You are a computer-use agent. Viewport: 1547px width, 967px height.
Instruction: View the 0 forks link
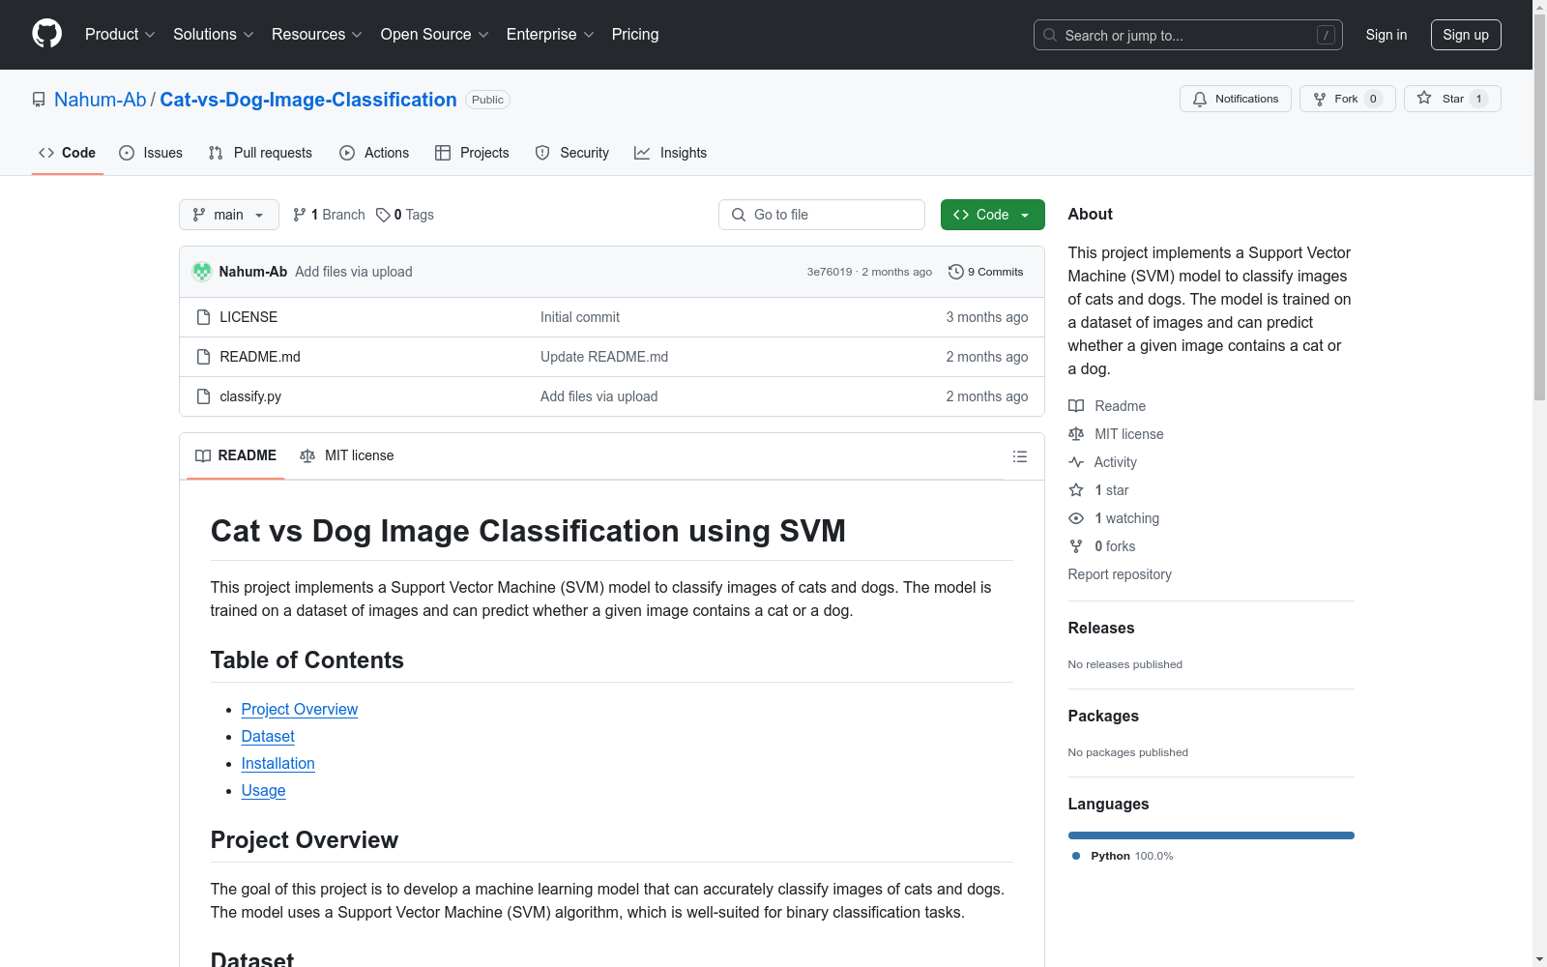(x=1102, y=546)
